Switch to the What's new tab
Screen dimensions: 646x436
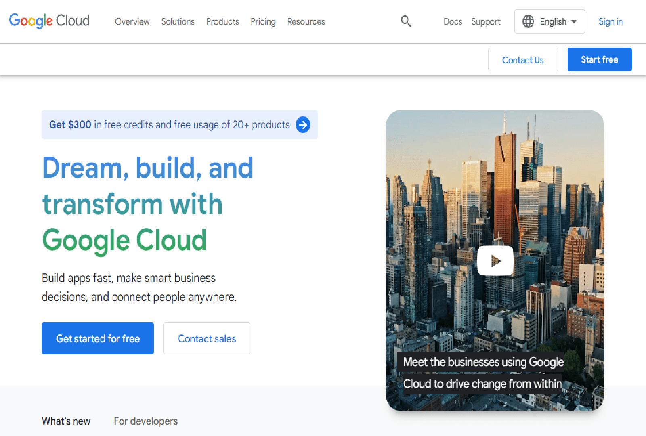[x=66, y=421]
